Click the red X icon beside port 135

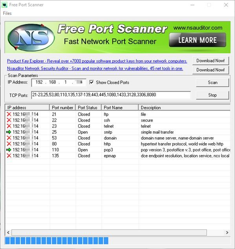pos(9,156)
